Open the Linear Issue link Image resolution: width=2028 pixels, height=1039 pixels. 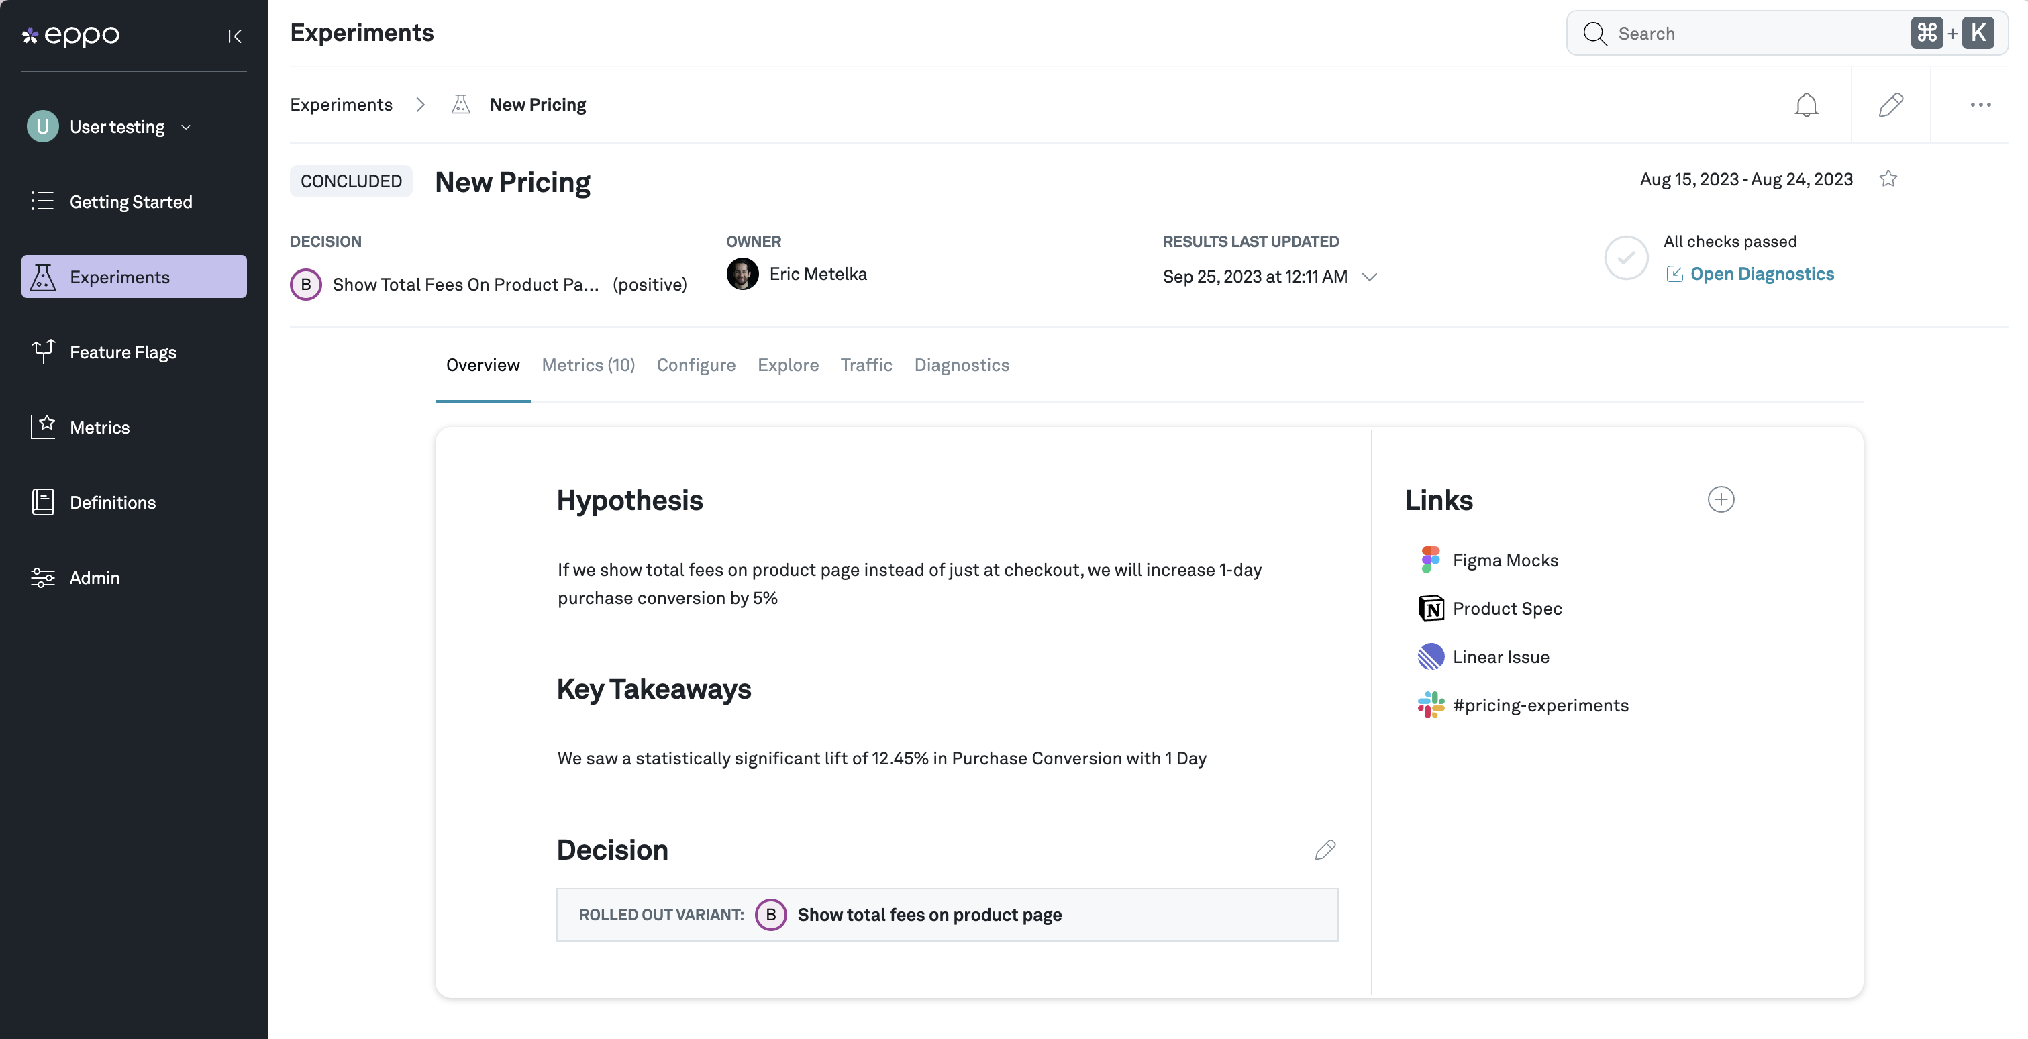(1500, 657)
